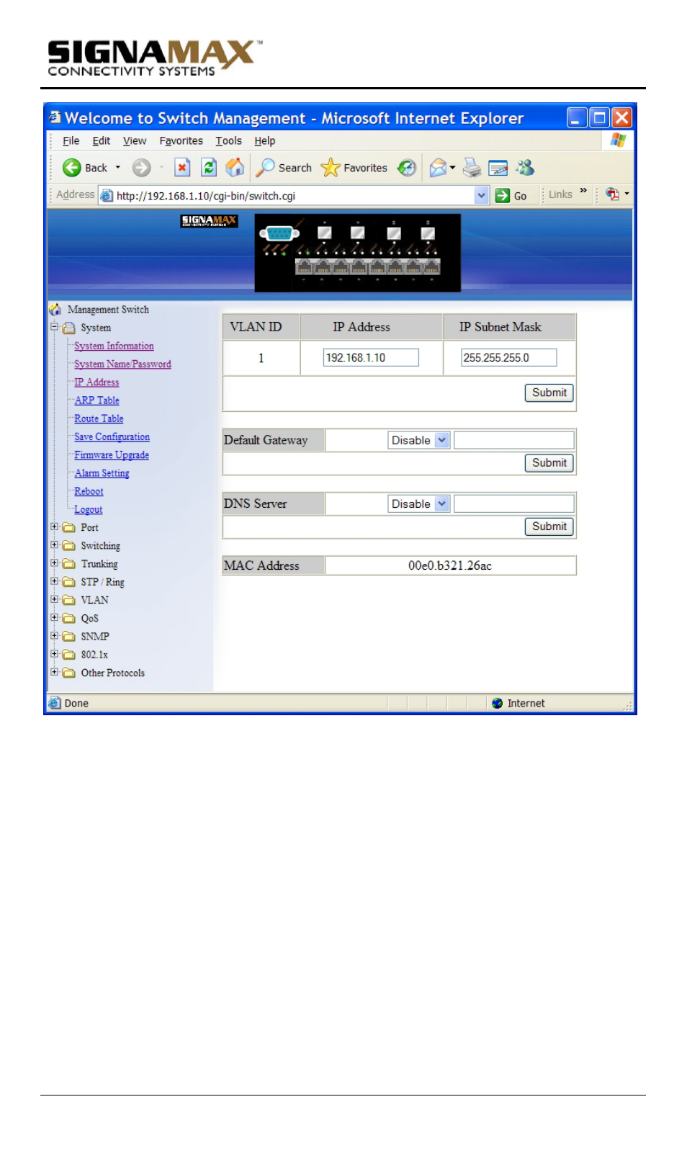Image resolution: width=687 pixels, height=1156 pixels.
Task: Expand the STP / Ring tree node
Action: click(54, 581)
